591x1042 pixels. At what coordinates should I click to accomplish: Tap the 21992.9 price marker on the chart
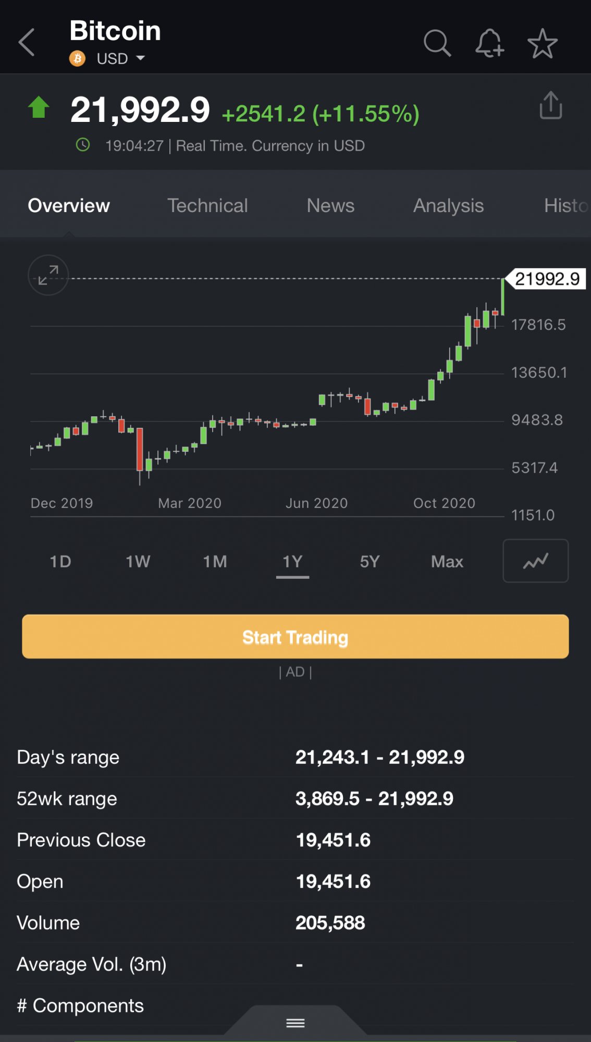point(547,279)
